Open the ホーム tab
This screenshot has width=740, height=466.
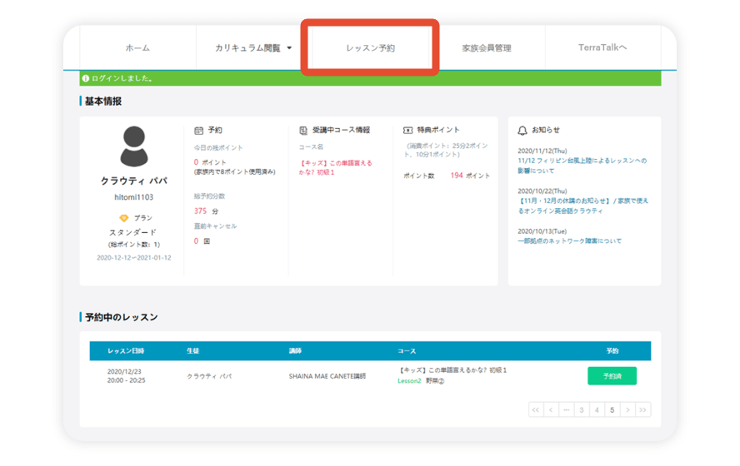click(x=137, y=48)
